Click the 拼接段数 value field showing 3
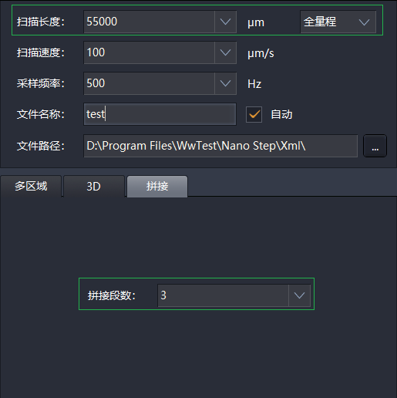The image size is (397, 398). coord(223,295)
